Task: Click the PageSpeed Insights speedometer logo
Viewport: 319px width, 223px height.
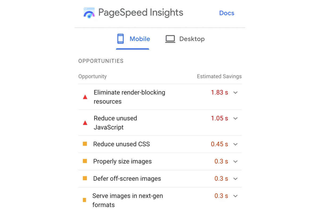Action: click(89, 13)
